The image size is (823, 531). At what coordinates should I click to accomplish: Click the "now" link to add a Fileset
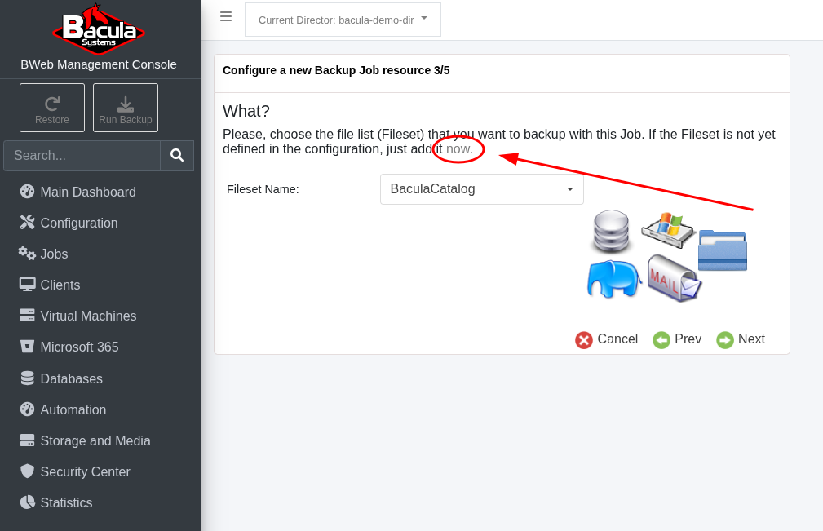[x=458, y=149]
